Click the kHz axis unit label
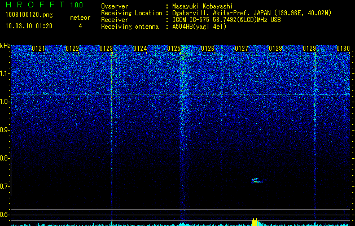This screenshot has width=355, height=226. 5,46
